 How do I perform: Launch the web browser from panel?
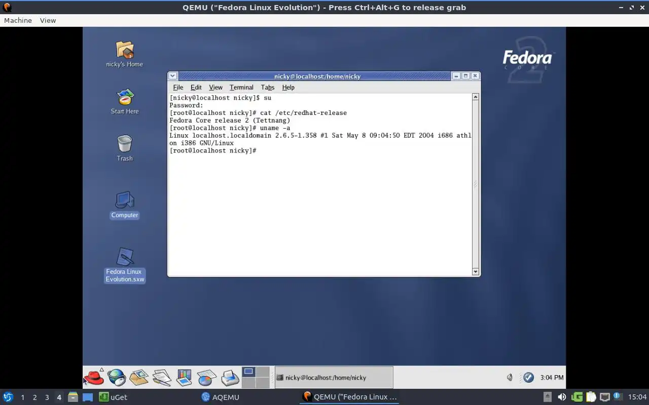(x=116, y=377)
